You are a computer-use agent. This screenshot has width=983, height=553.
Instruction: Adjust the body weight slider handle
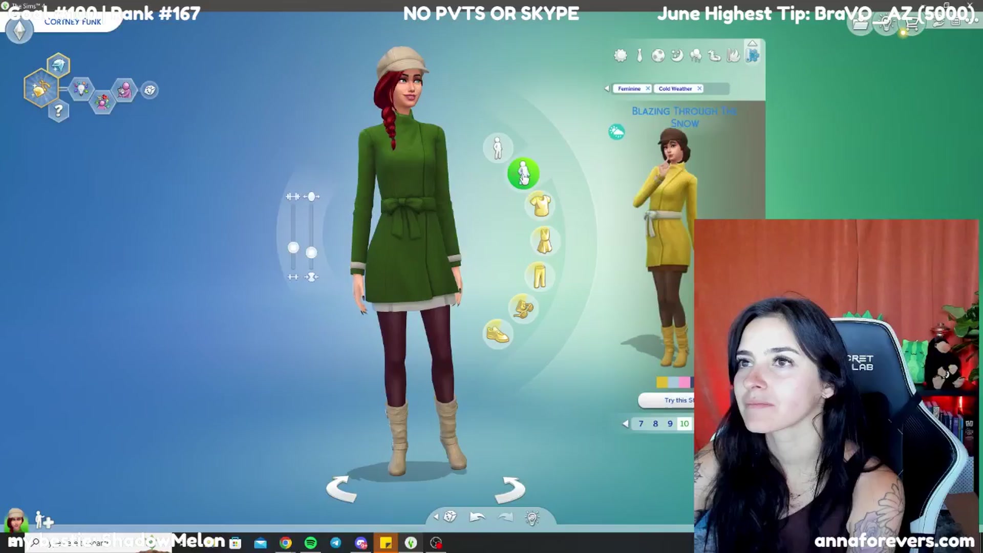click(311, 252)
